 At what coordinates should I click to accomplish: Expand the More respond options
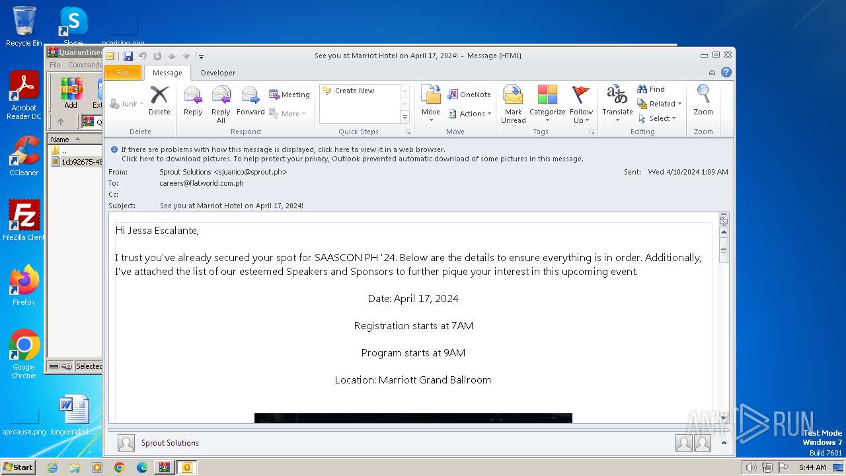point(288,114)
